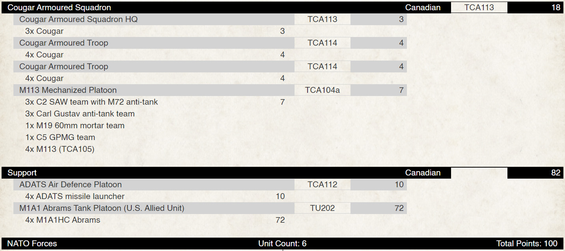
Task: Select the M1A1 Abrams Tank Platoon row
Action: pos(210,208)
